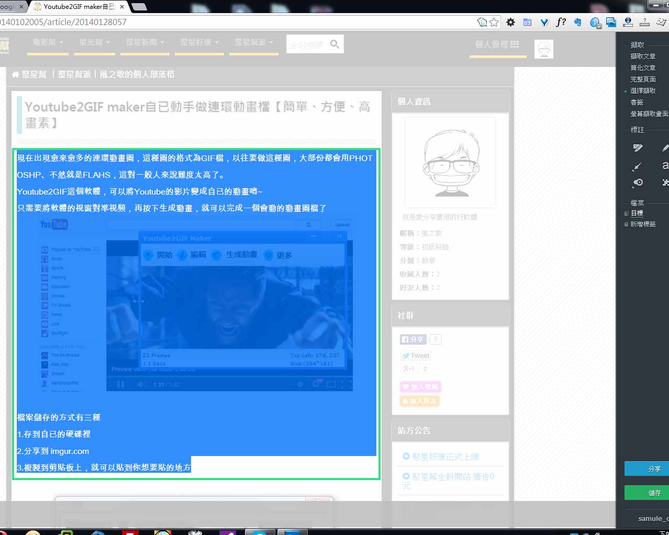Choose 螢幕擷取畫面 clip mode

pos(649,114)
